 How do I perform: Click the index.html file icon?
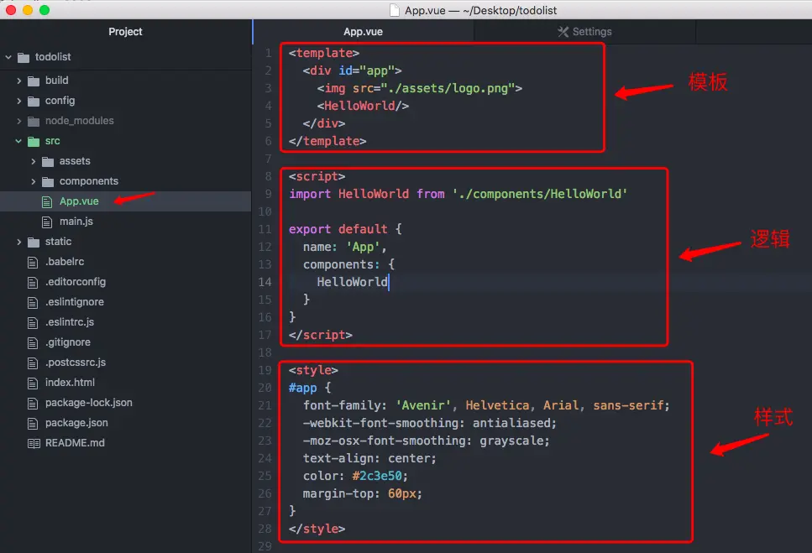(33, 383)
